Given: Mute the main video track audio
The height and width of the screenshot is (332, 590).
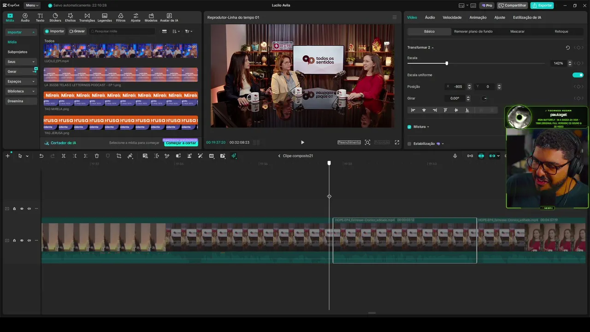Looking at the screenshot, I should (29, 240).
